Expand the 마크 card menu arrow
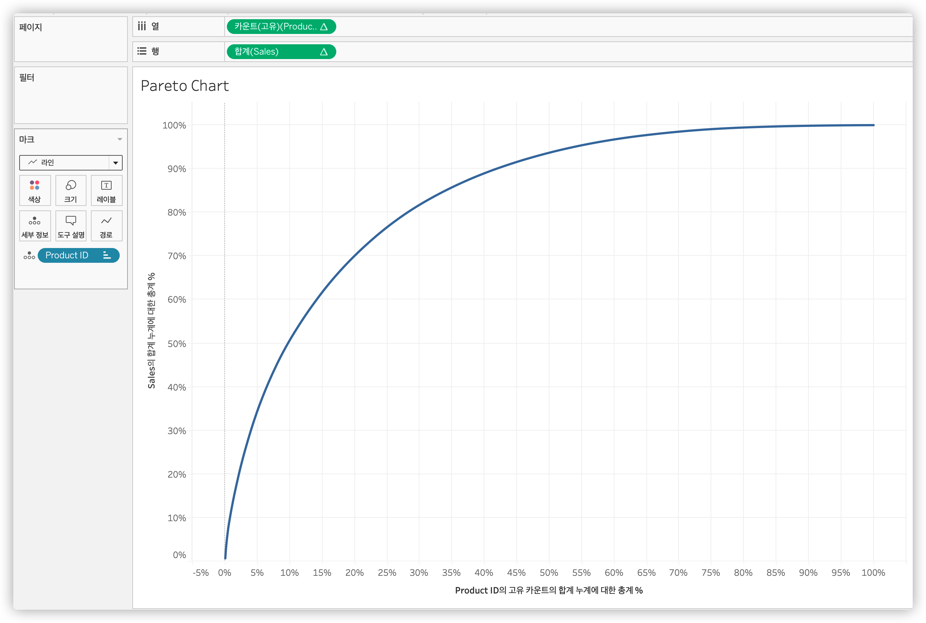 [x=120, y=140]
